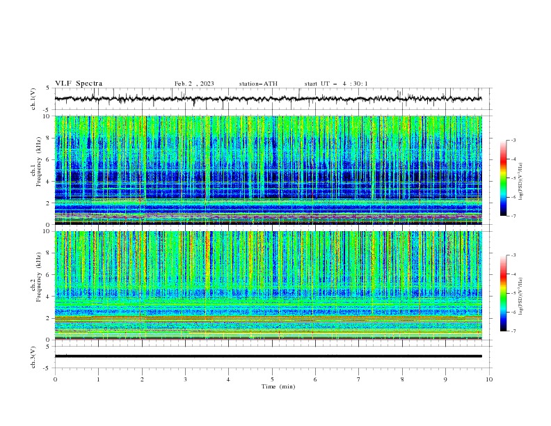
Task: Click the date 'Feb. 2 , 2023'
Action: [x=194, y=84]
